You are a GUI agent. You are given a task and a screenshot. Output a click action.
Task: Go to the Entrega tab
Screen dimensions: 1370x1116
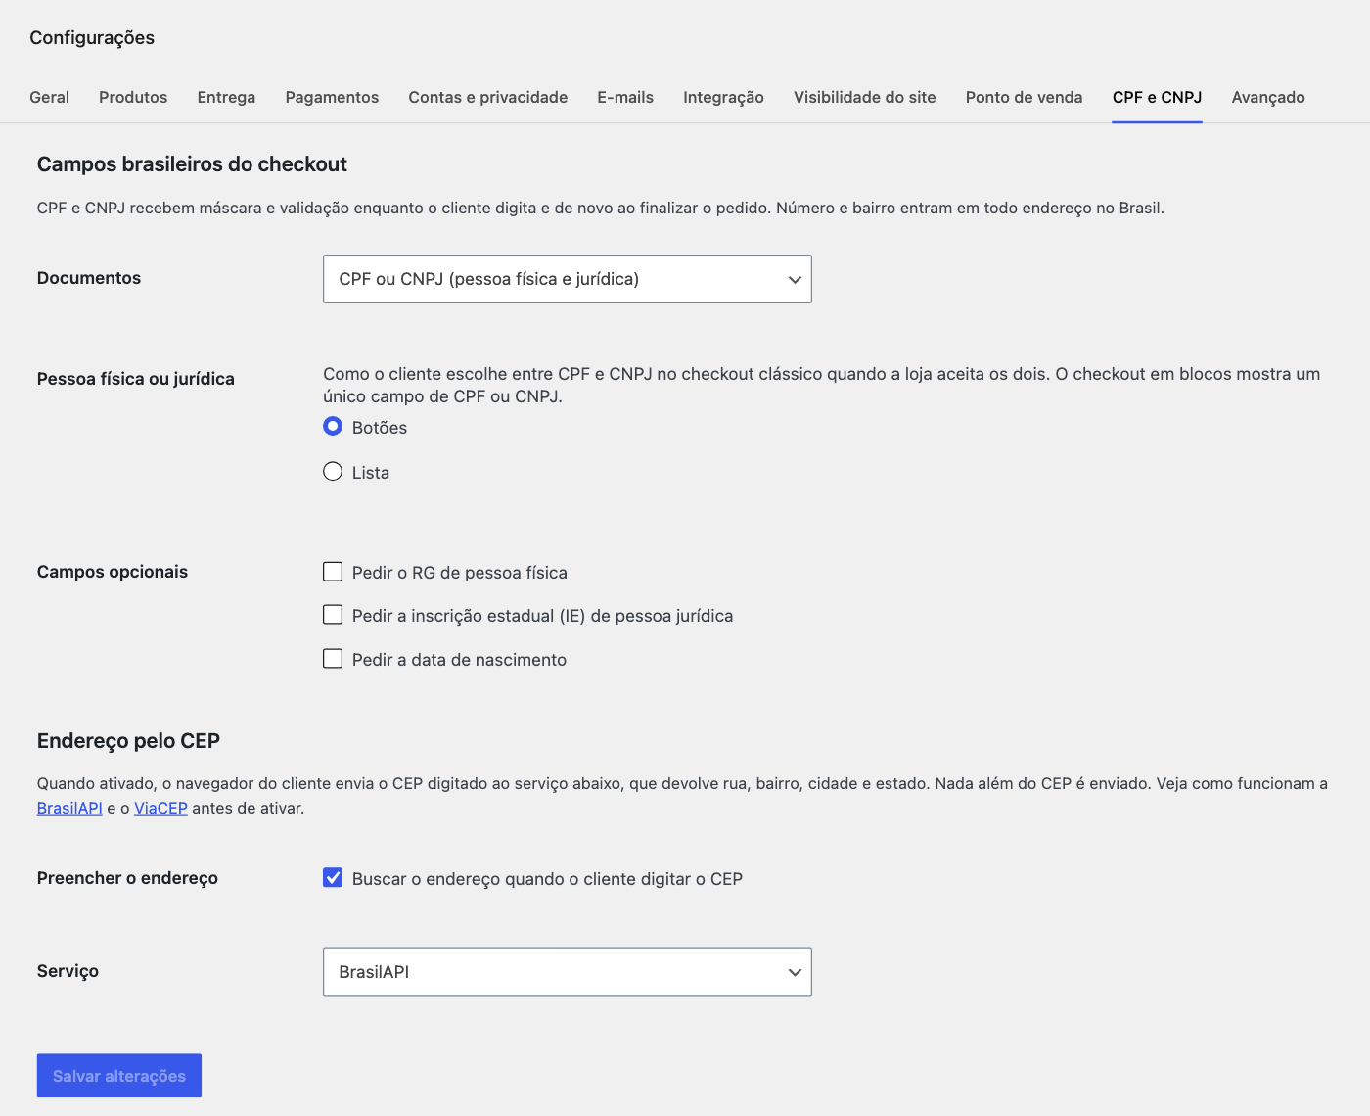tap(226, 97)
